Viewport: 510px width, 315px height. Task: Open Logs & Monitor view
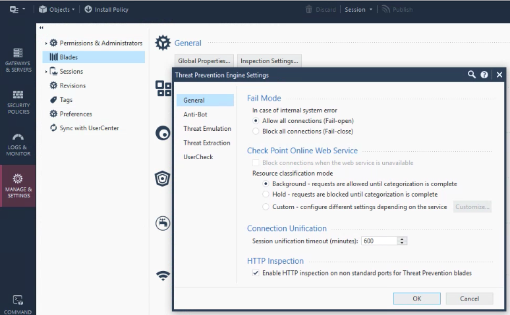tap(18, 145)
